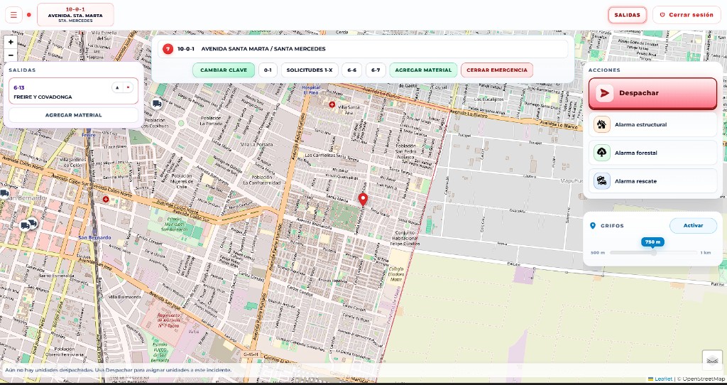Viewport: 727px width, 385px height.
Task: Trigger Alarma forestal
Action: (653, 153)
